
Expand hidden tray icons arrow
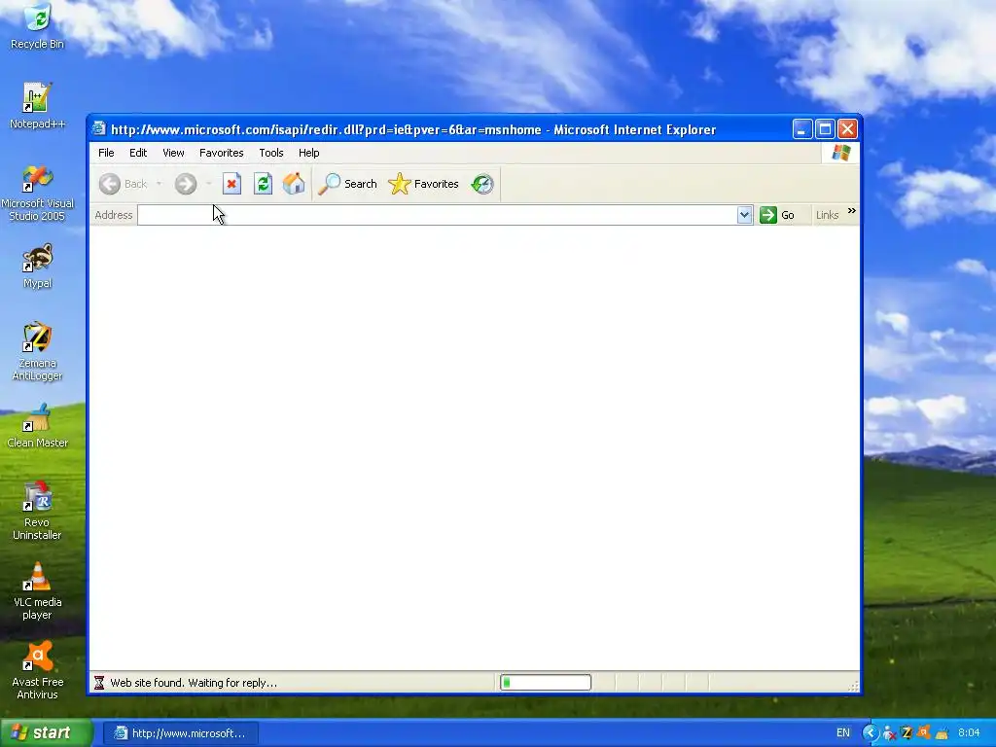[x=870, y=733]
